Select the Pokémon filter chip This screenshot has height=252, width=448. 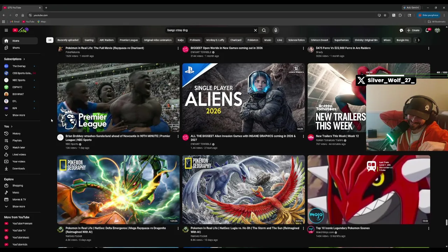pos(253,40)
